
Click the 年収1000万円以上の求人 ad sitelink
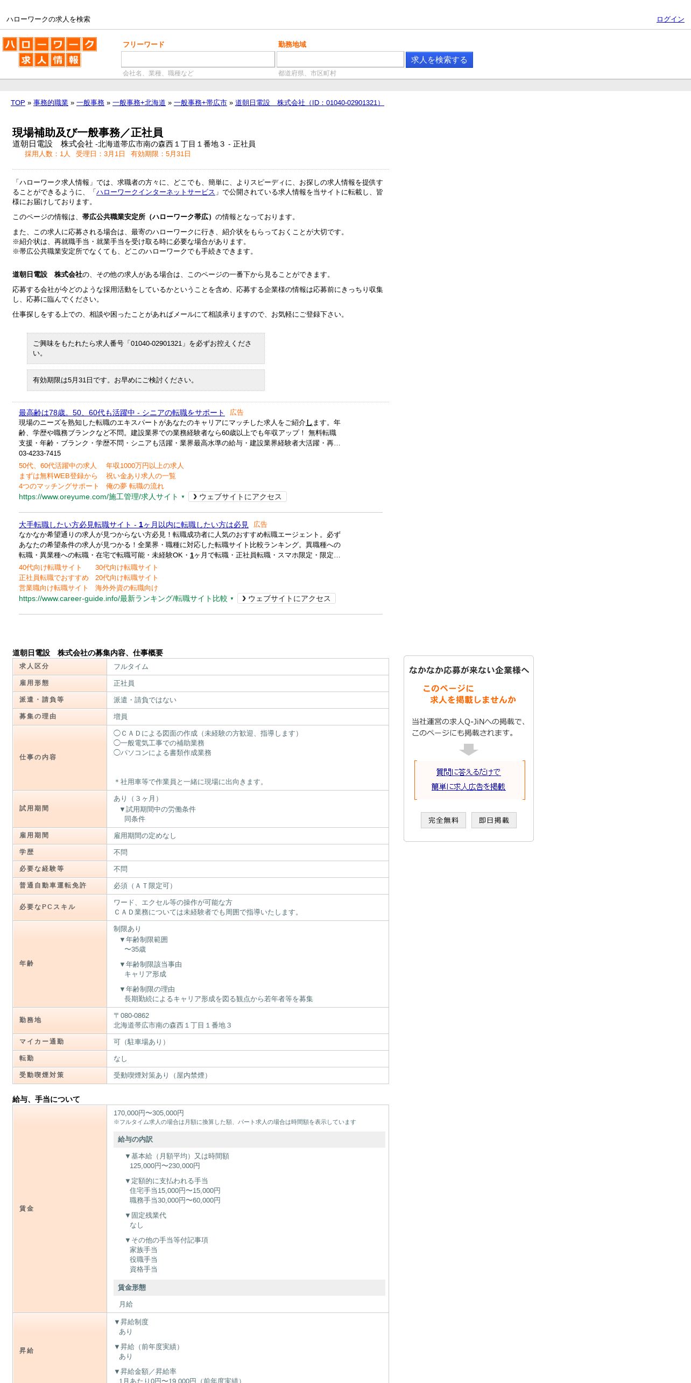point(145,466)
